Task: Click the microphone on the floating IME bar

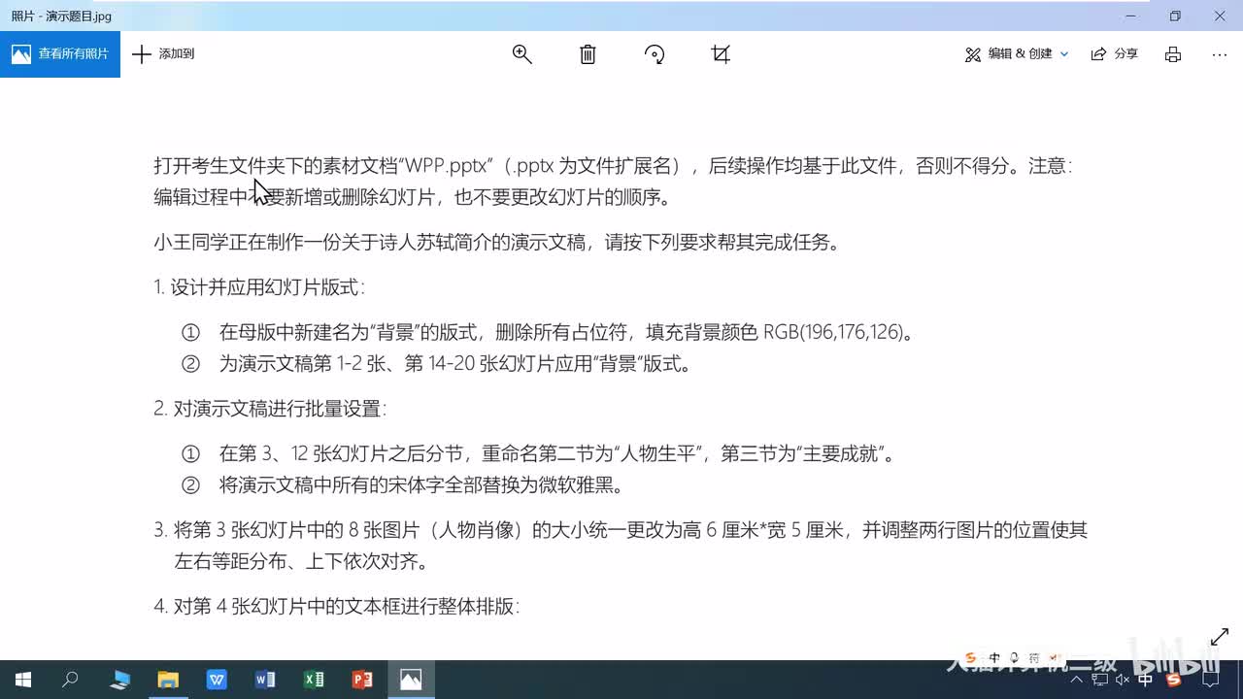Action: [1014, 657]
